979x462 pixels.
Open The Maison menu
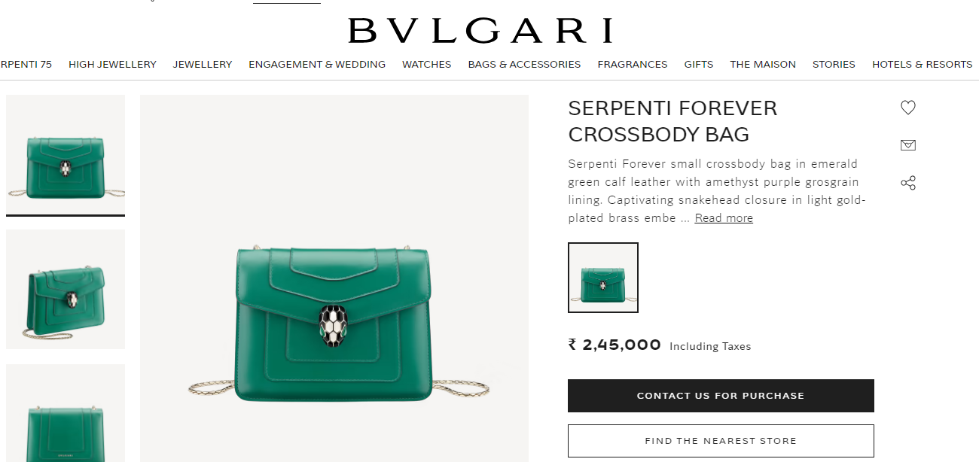coord(763,65)
